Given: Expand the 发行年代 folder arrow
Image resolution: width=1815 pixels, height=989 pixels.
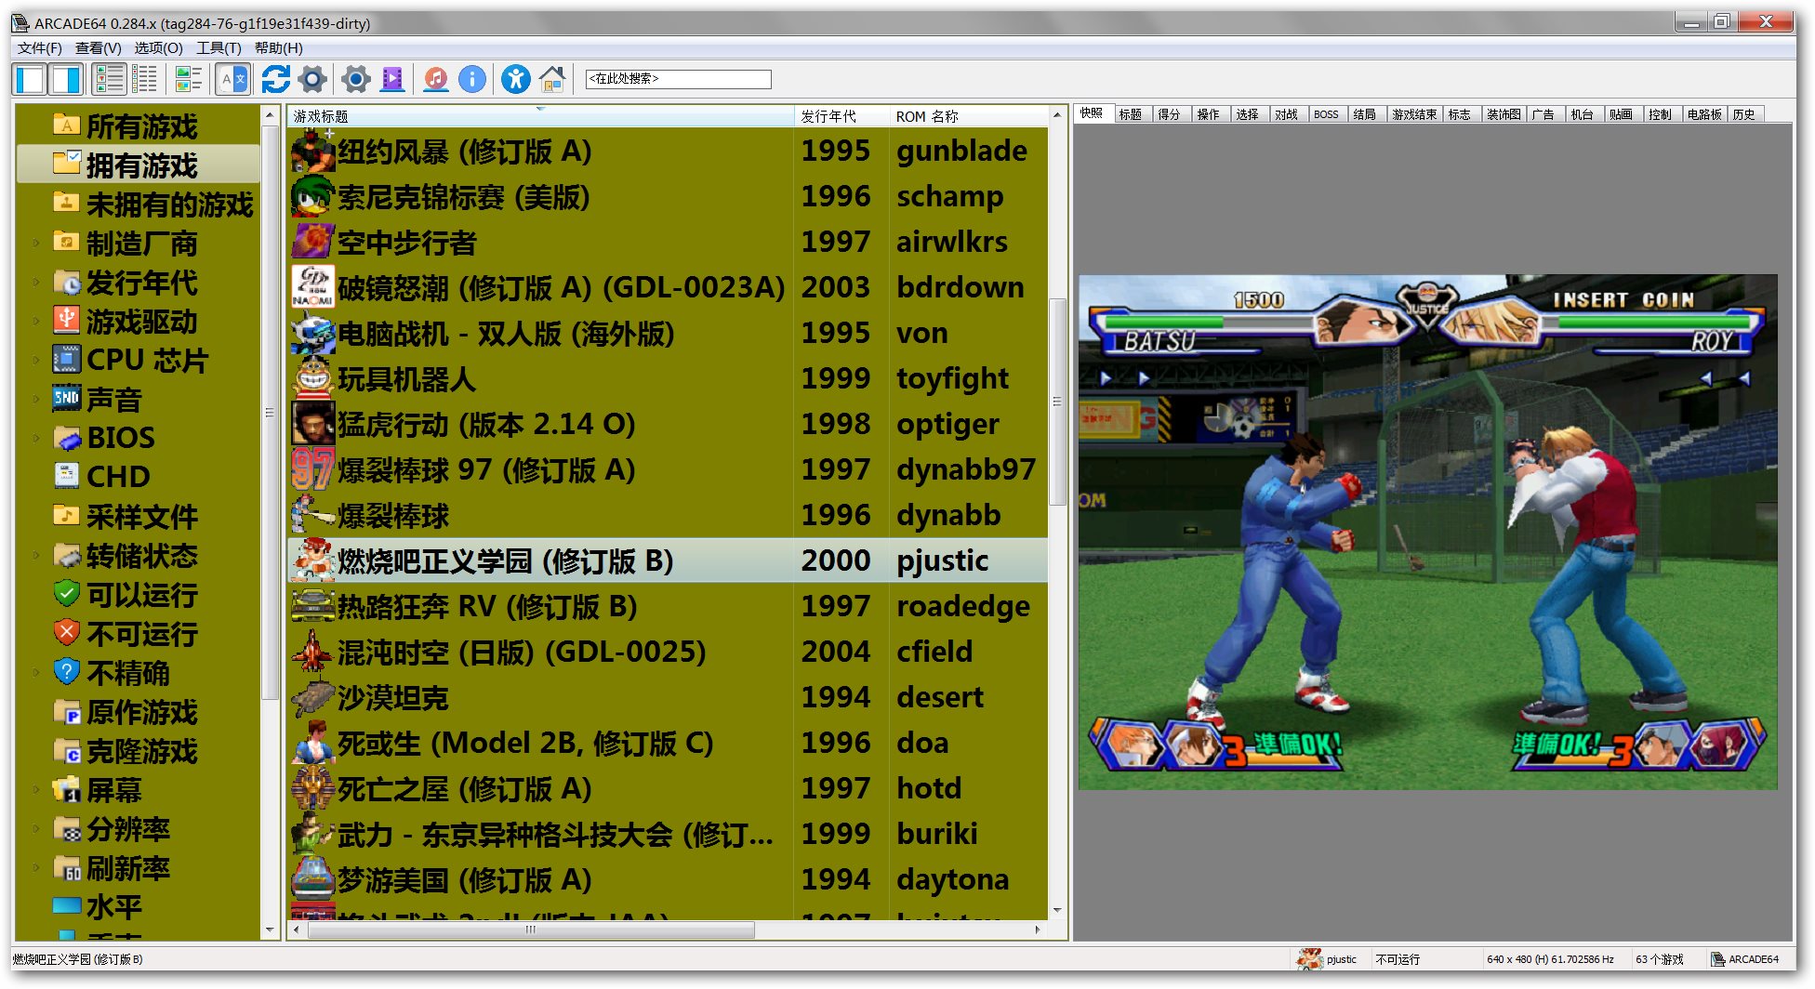Looking at the screenshot, I should [36, 283].
